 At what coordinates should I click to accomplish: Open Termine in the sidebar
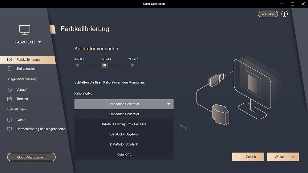[22, 99]
